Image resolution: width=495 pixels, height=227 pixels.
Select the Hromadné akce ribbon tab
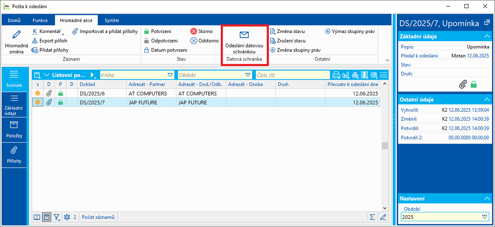pos(76,20)
